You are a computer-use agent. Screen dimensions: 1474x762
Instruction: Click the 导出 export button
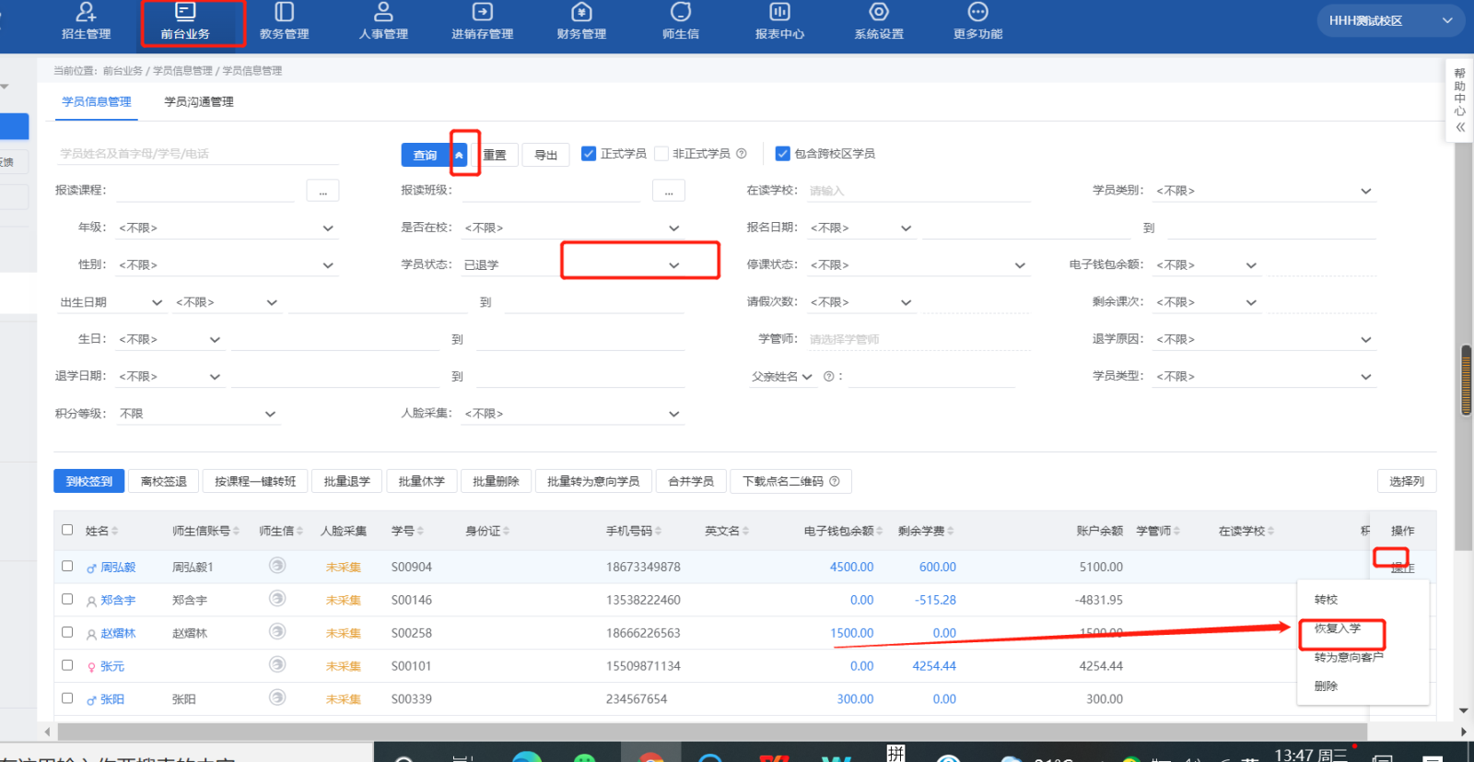click(546, 155)
